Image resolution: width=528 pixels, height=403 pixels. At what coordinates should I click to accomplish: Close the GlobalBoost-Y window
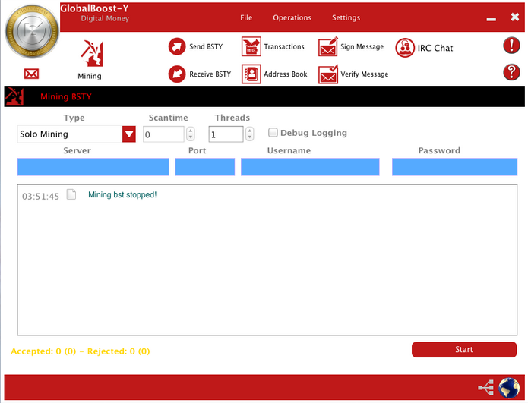(x=515, y=17)
